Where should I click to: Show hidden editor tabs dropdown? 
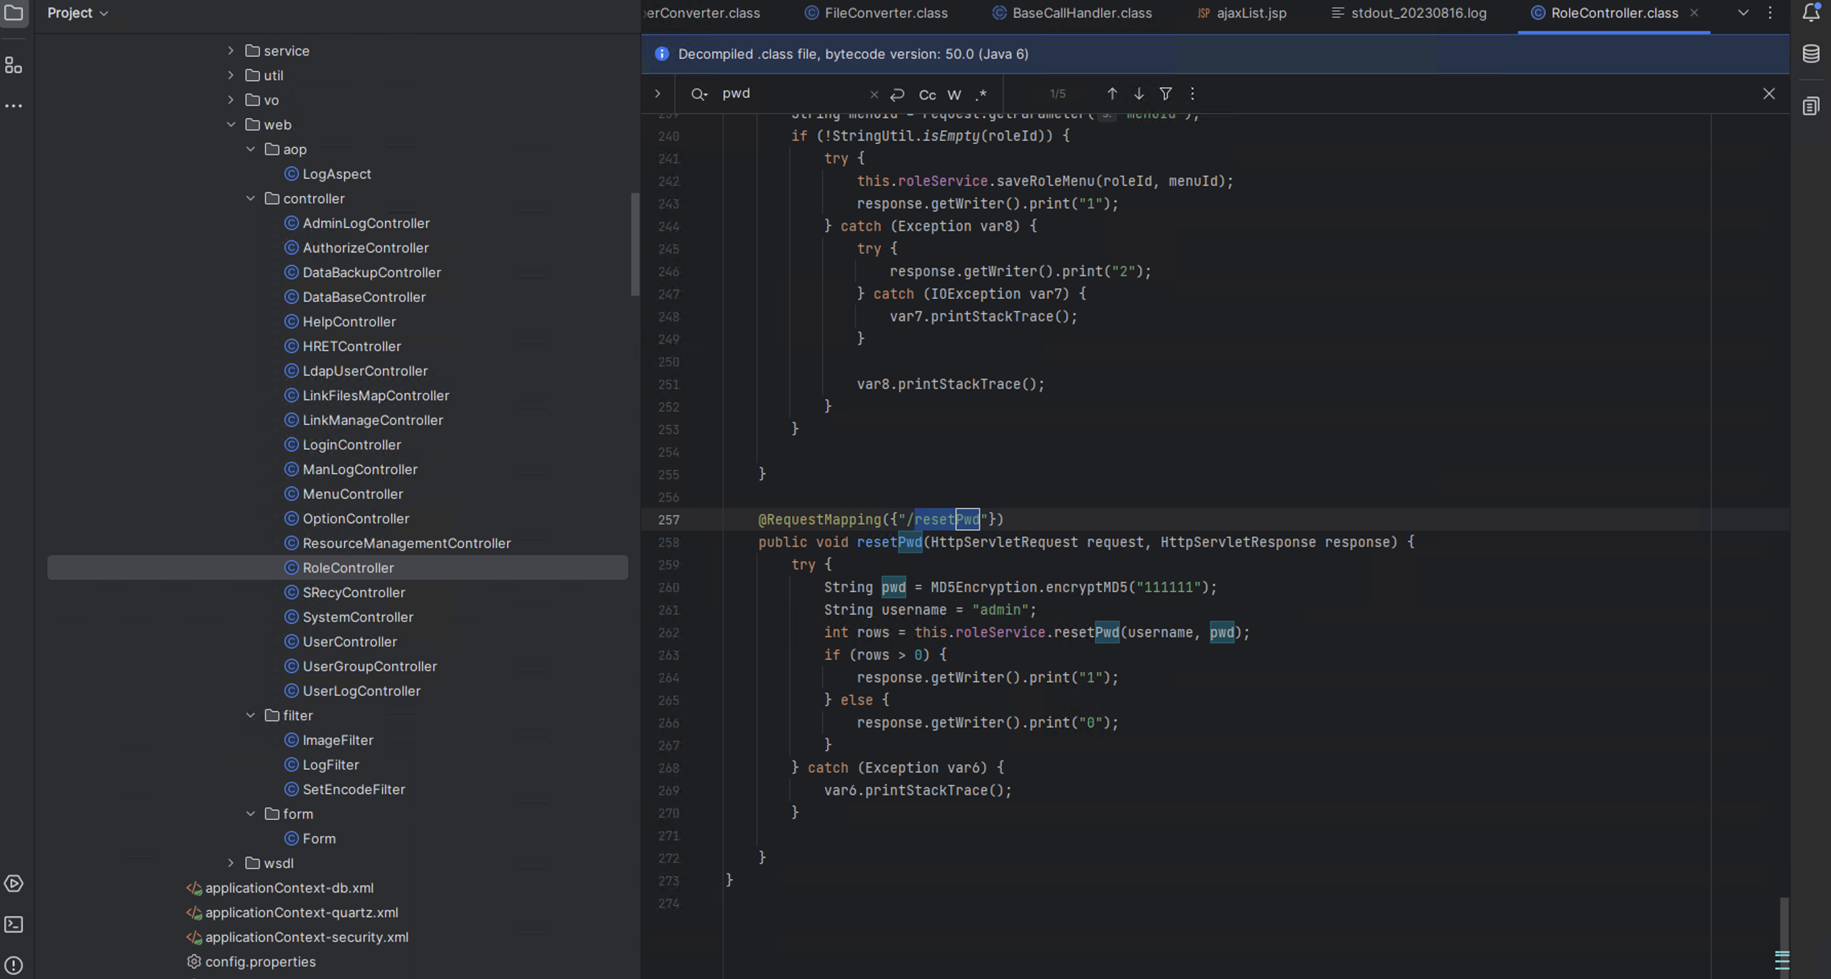pos(1744,13)
